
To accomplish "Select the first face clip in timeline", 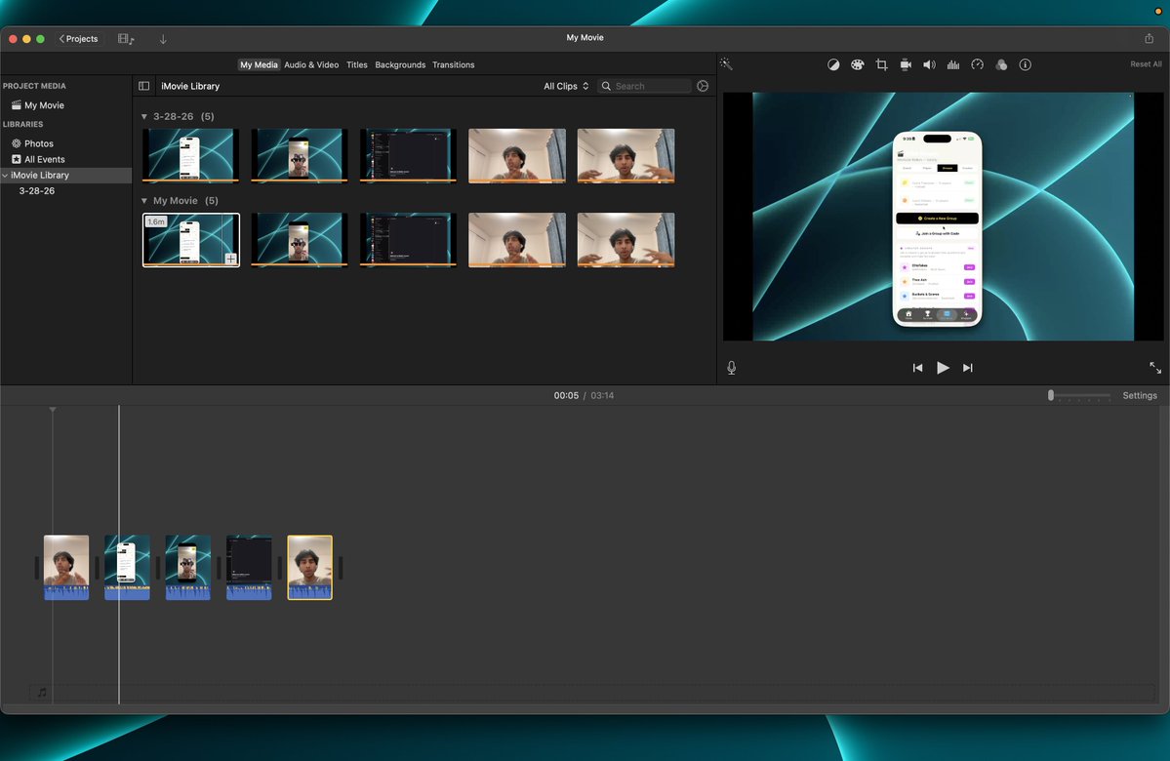I will [66, 567].
